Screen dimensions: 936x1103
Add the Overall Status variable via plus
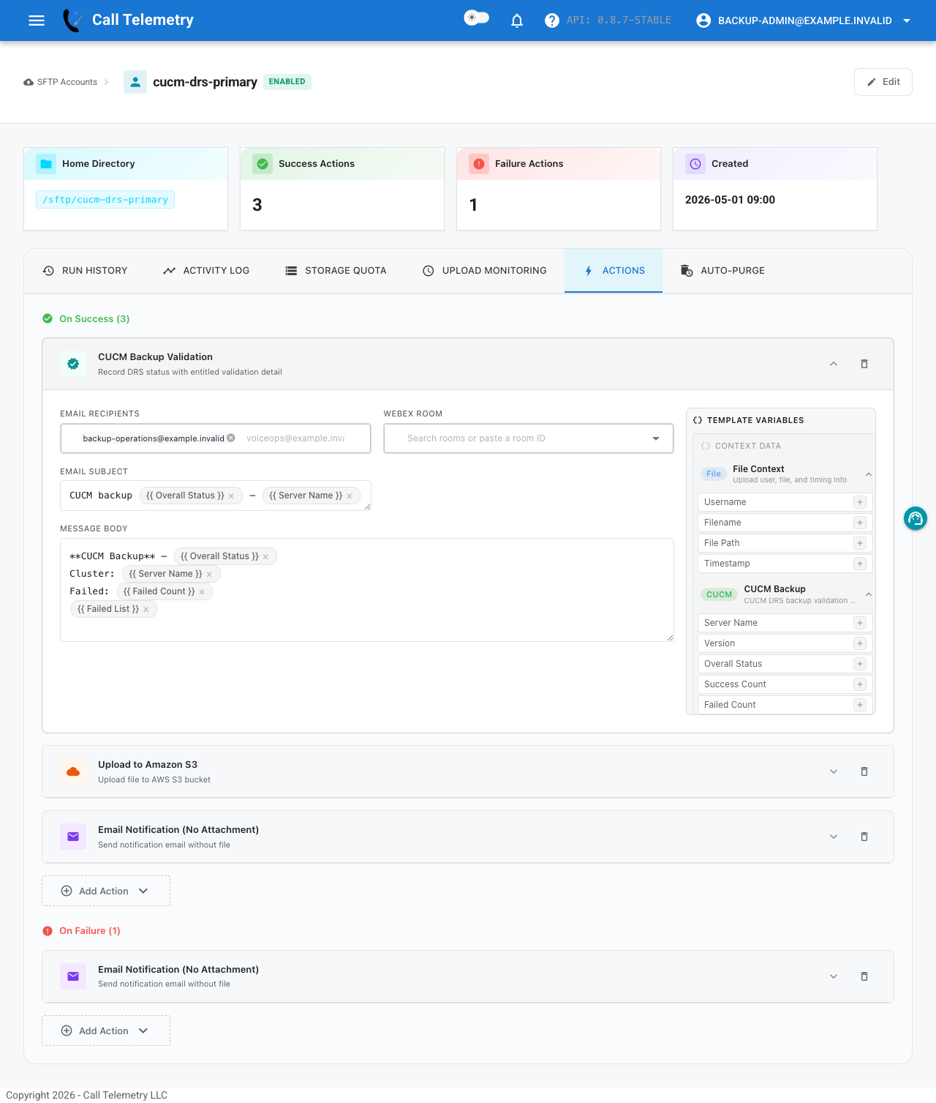tap(860, 664)
